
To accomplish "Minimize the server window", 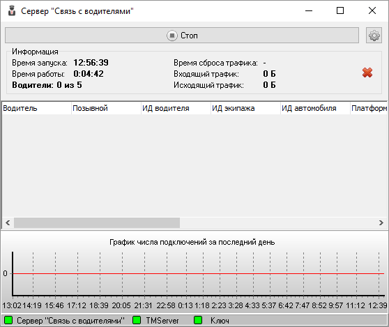I will click(309, 10).
